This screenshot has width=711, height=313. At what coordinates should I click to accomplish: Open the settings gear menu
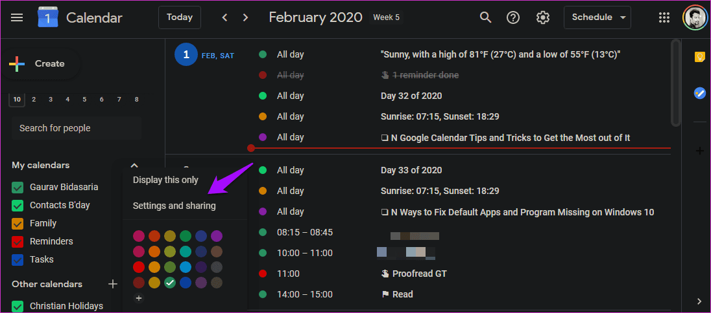click(542, 17)
